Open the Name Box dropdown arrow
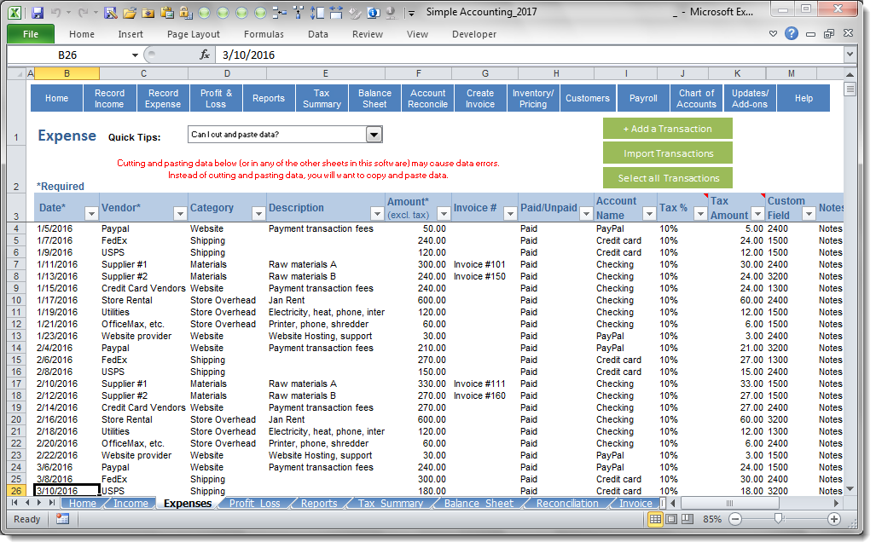Screen dimensions: 876x548 click(x=135, y=55)
